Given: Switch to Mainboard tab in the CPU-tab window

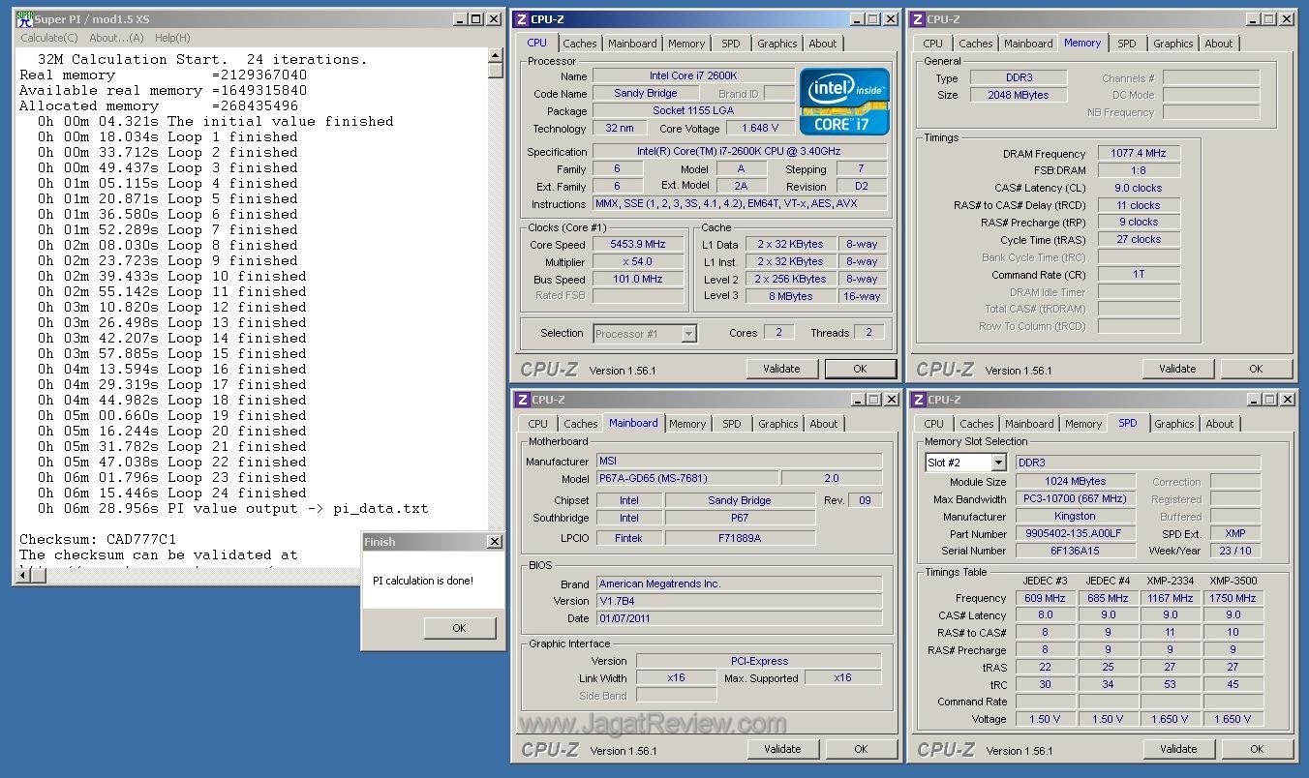Looking at the screenshot, I should 632,44.
